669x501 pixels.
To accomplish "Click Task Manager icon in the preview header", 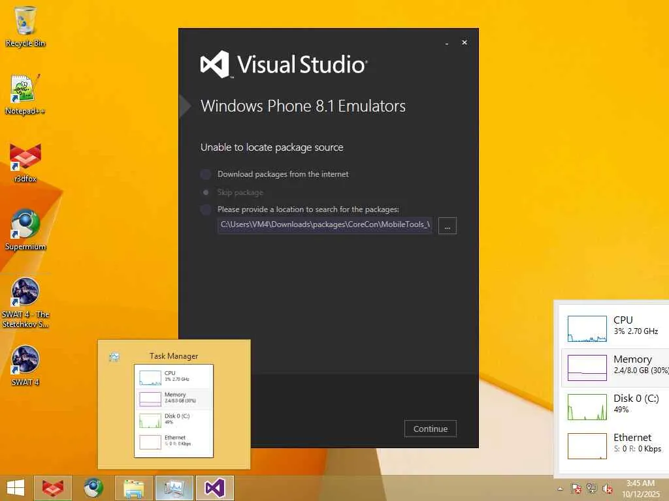I will click(x=114, y=357).
